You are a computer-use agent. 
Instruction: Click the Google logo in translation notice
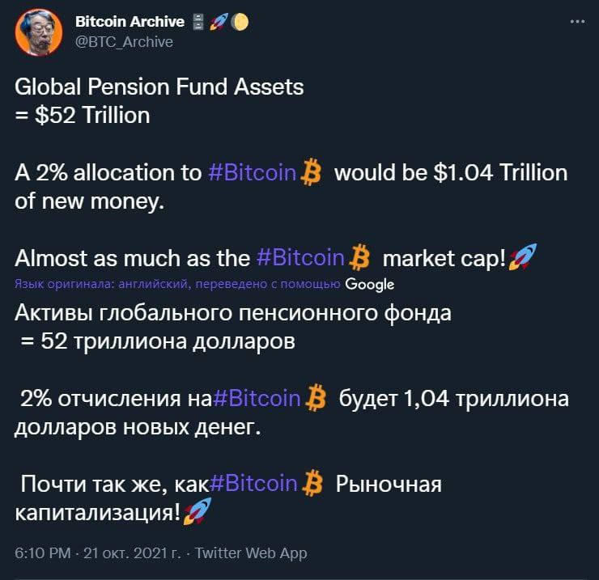pyautogui.click(x=369, y=285)
